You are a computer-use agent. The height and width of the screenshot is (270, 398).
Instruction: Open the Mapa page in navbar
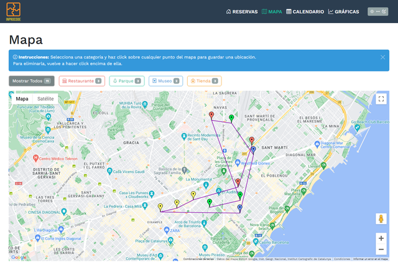click(x=272, y=12)
